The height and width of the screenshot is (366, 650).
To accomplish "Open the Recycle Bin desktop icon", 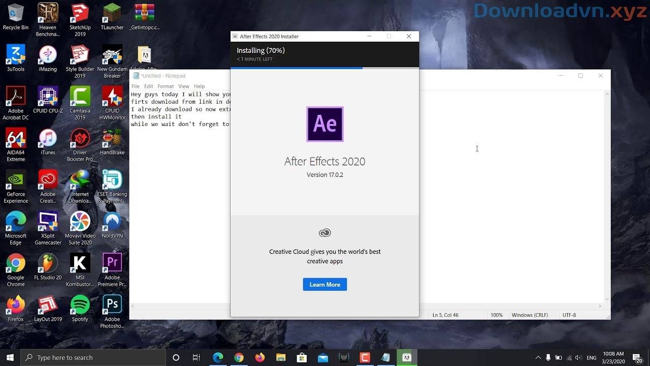I will coord(16,17).
